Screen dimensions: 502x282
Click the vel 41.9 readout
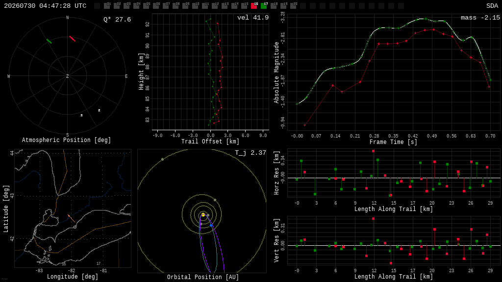tap(253, 18)
